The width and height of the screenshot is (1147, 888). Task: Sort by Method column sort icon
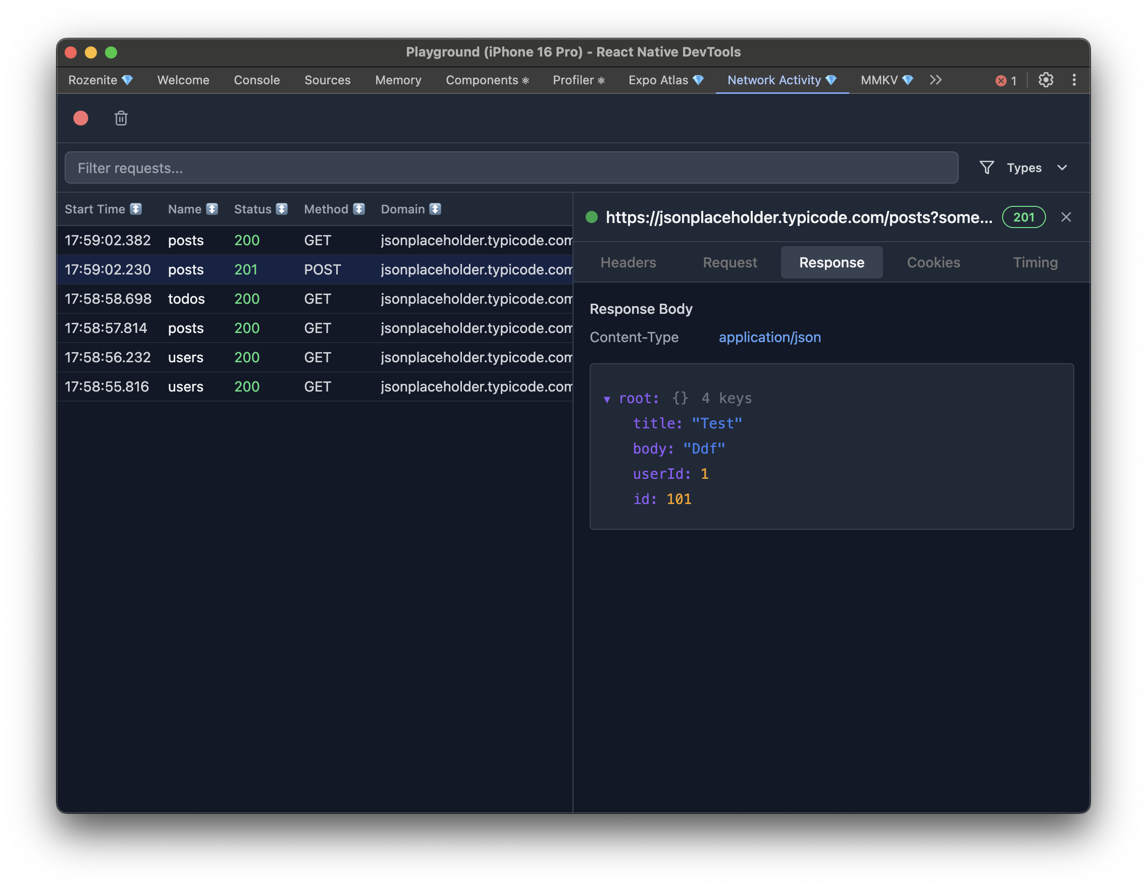click(359, 209)
